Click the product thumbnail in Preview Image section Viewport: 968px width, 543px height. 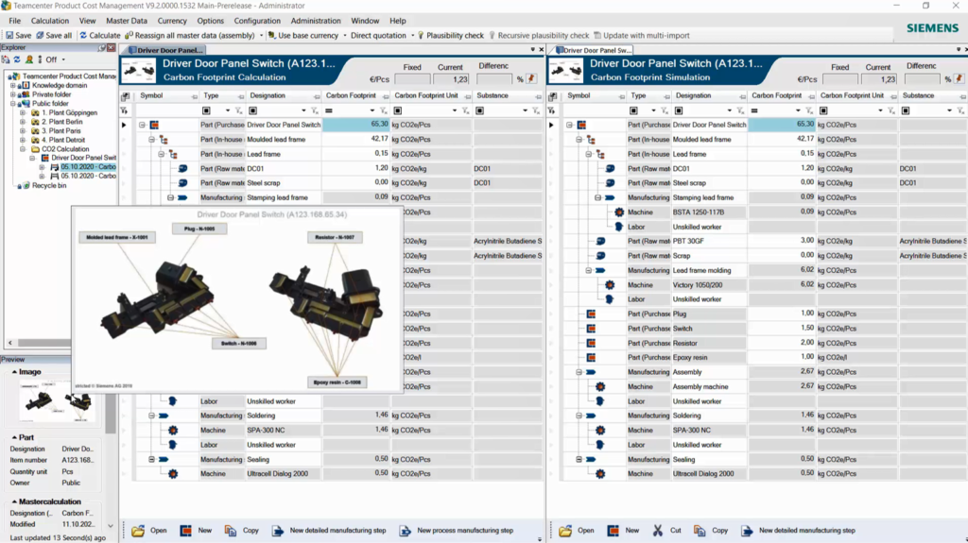pos(56,400)
